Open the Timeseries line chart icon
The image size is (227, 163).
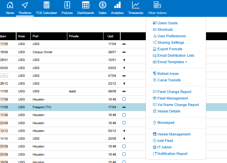coord(136,6)
